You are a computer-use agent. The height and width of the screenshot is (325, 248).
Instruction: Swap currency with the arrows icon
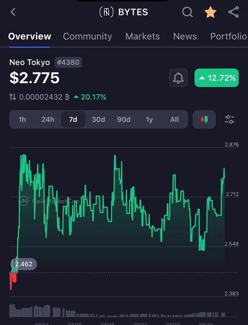coord(12,97)
